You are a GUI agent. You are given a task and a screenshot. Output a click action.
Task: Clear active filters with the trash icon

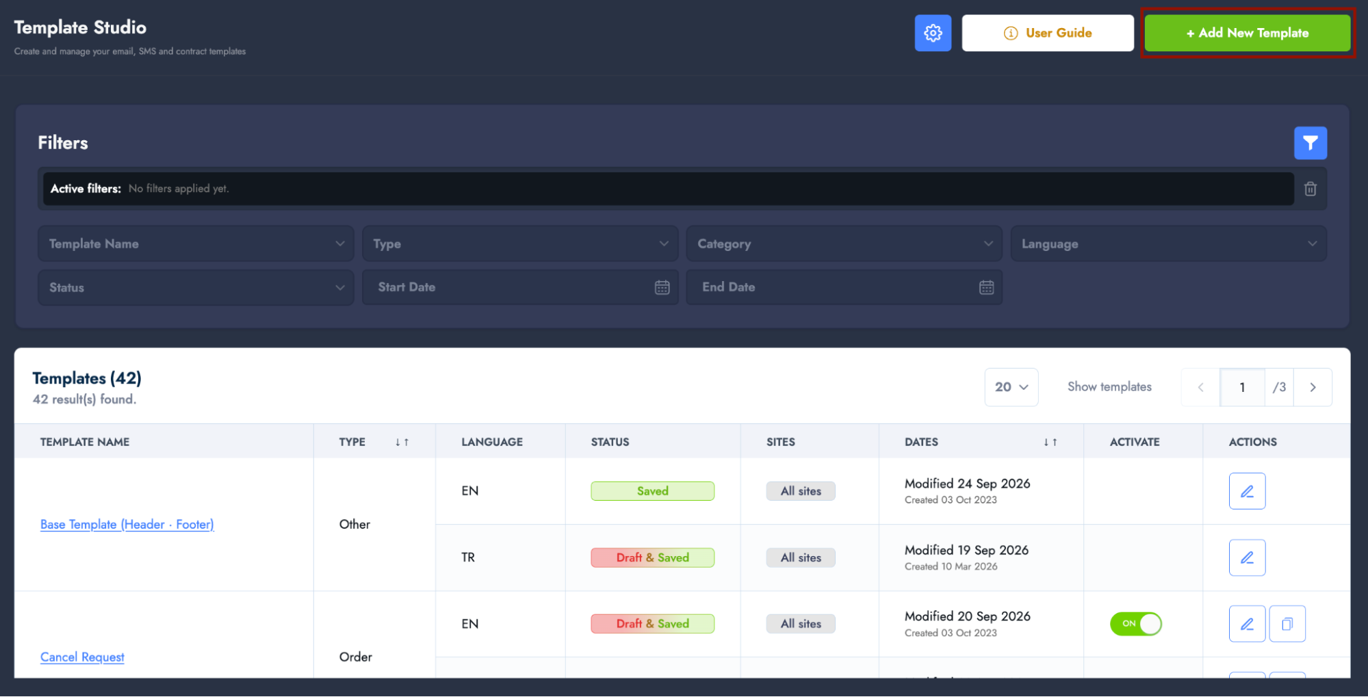[x=1310, y=189]
